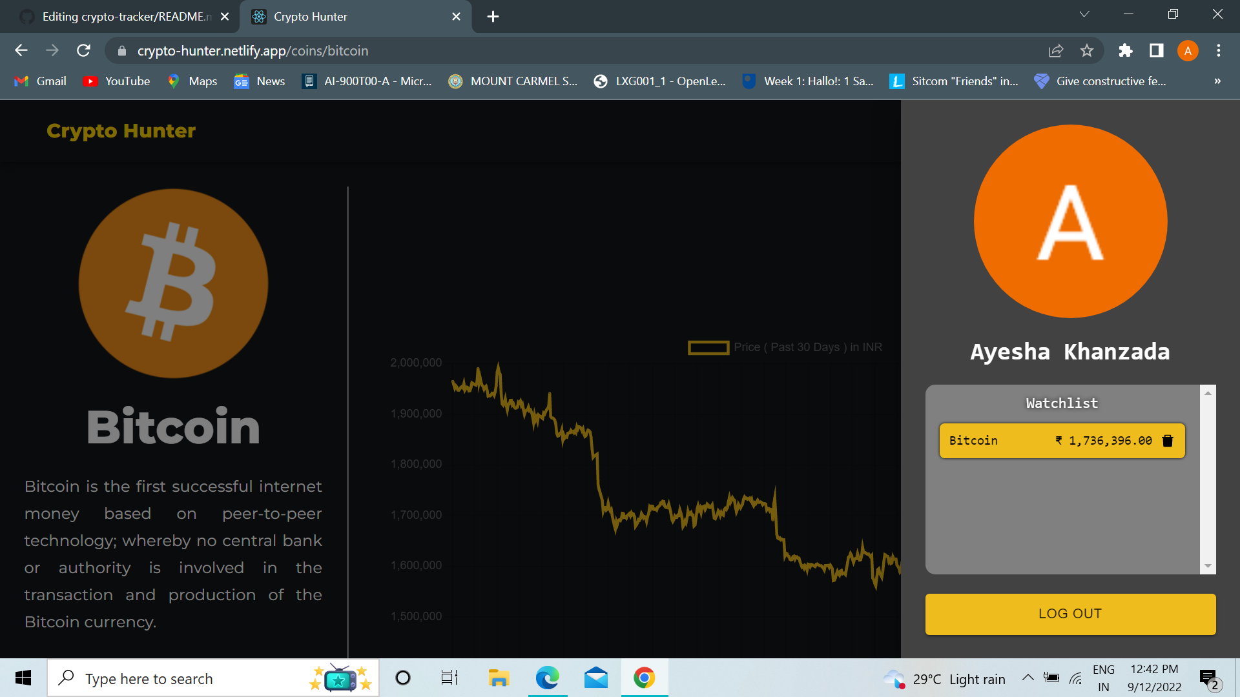Open the Gmail bookmark

pos(39,81)
